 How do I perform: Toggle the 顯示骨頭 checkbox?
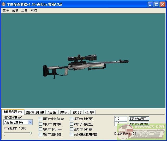(40, 124)
